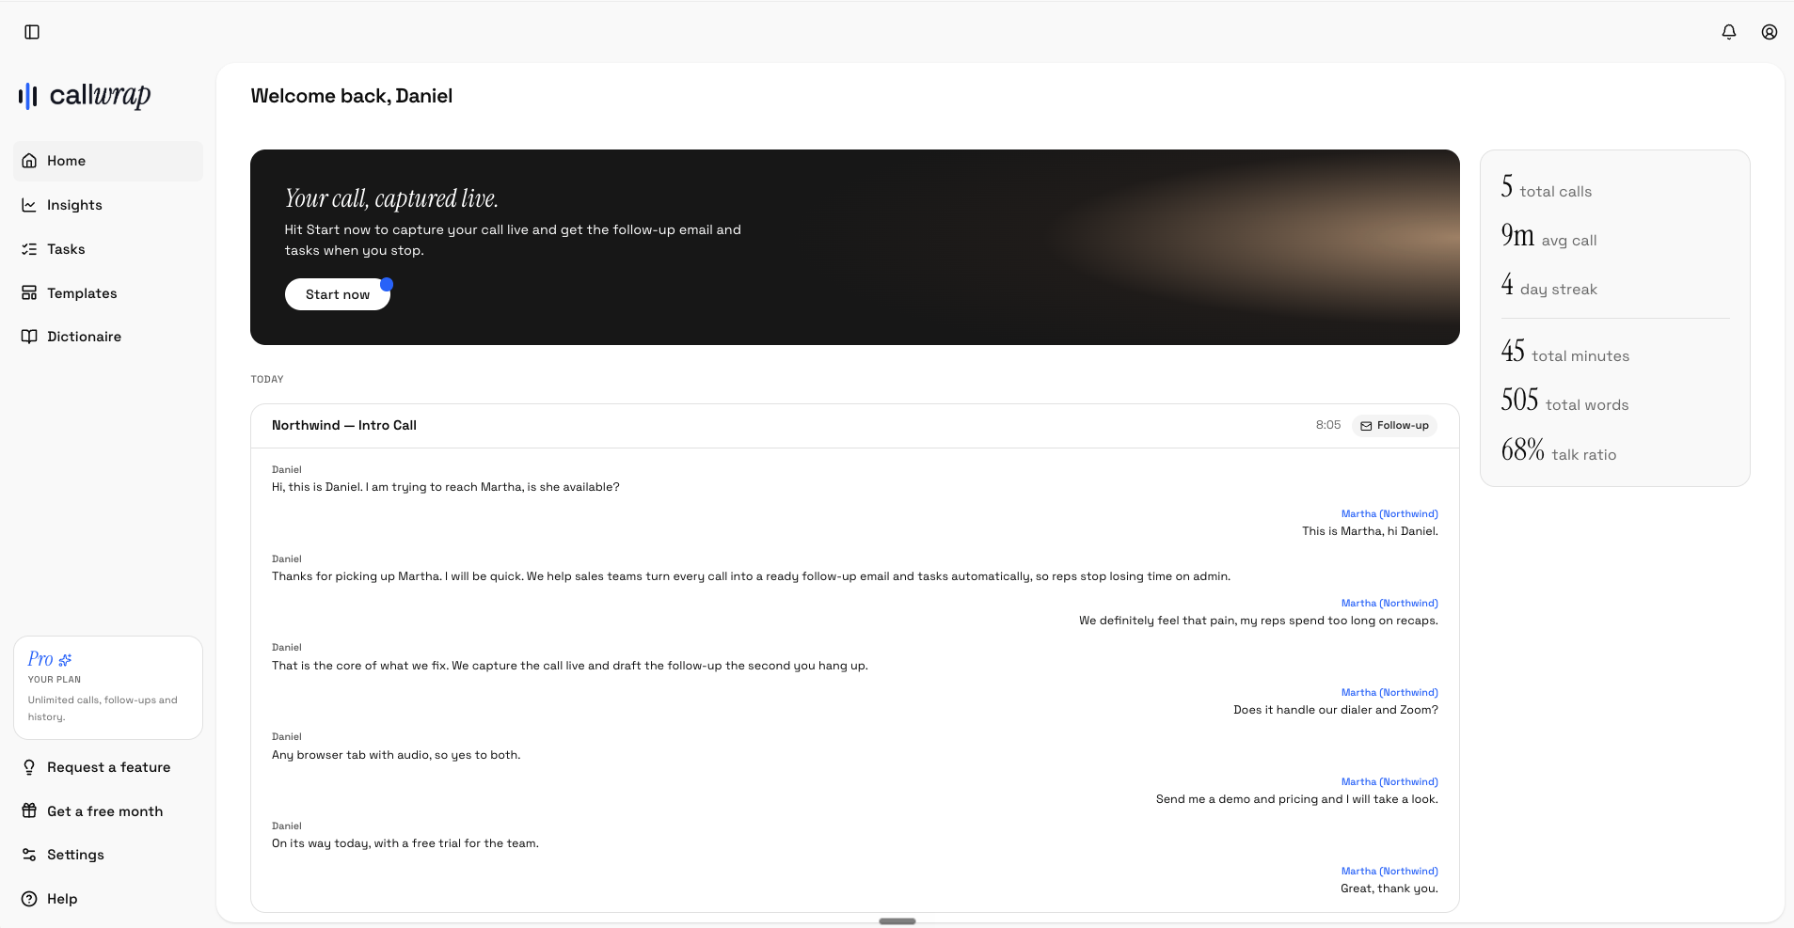Click the Dictionaire book icon

(x=29, y=337)
